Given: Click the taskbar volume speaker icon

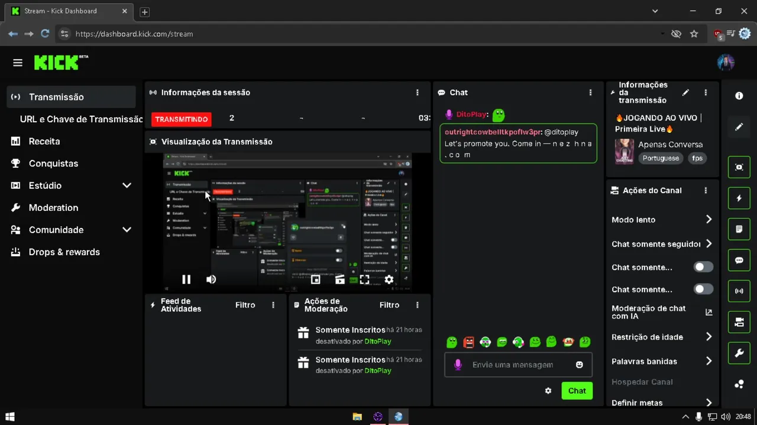Looking at the screenshot, I should coord(726,417).
